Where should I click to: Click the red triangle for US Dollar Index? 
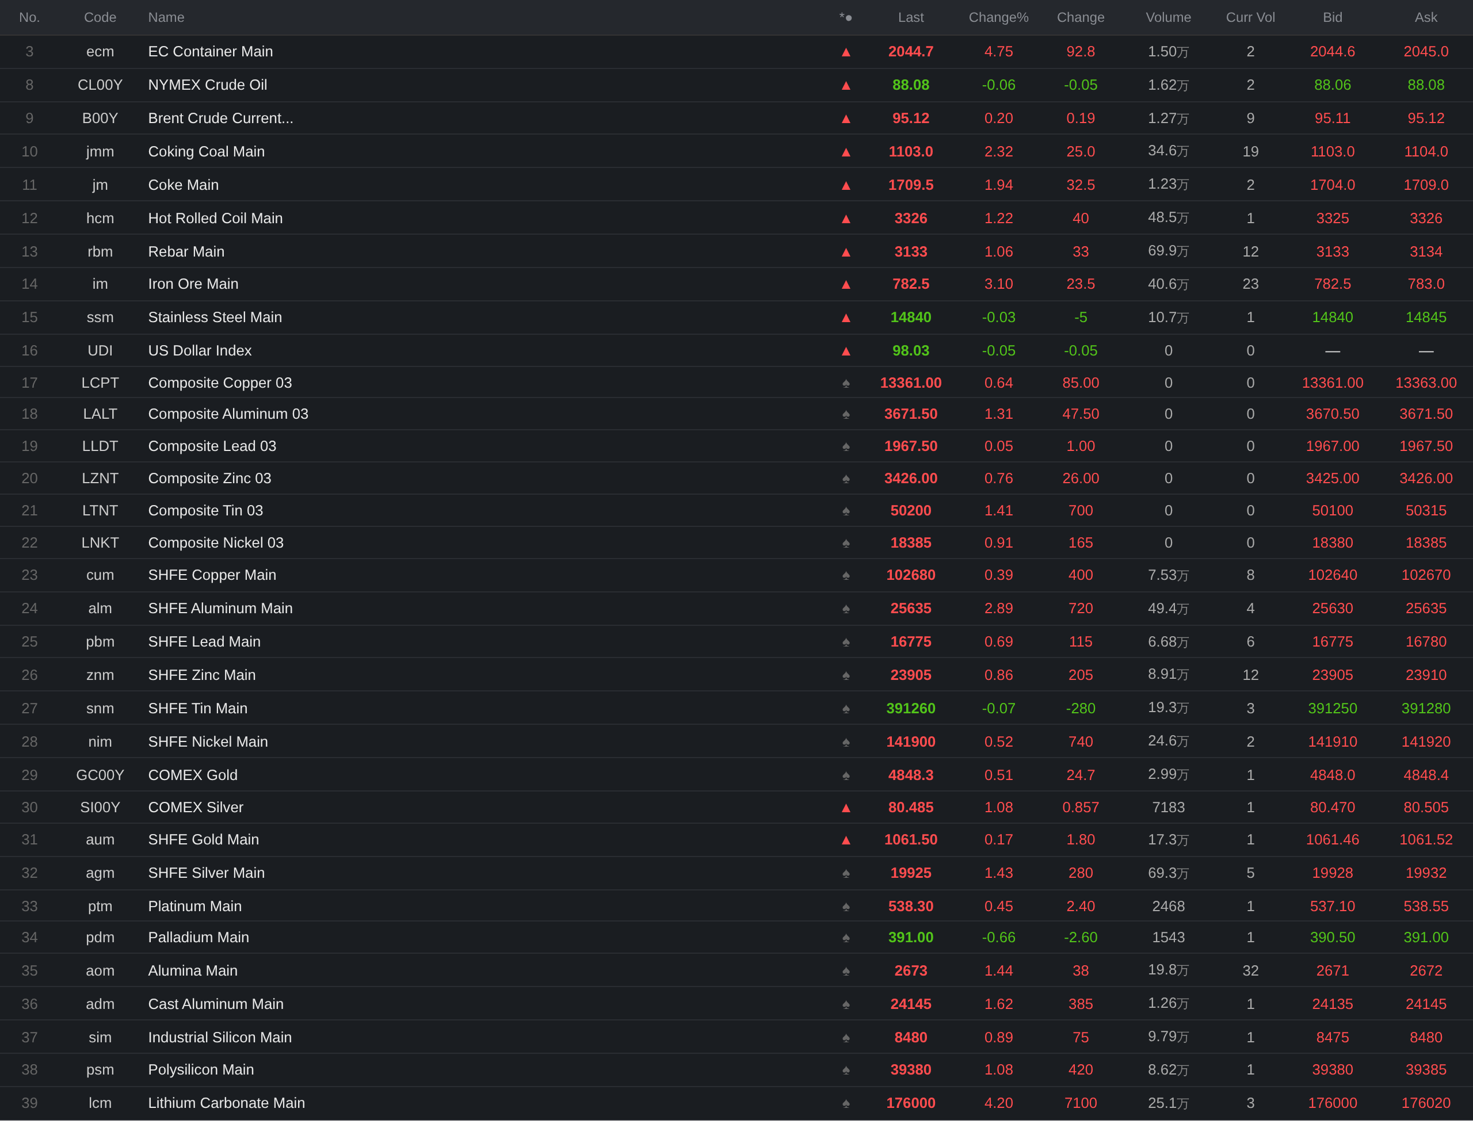coord(846,351)
